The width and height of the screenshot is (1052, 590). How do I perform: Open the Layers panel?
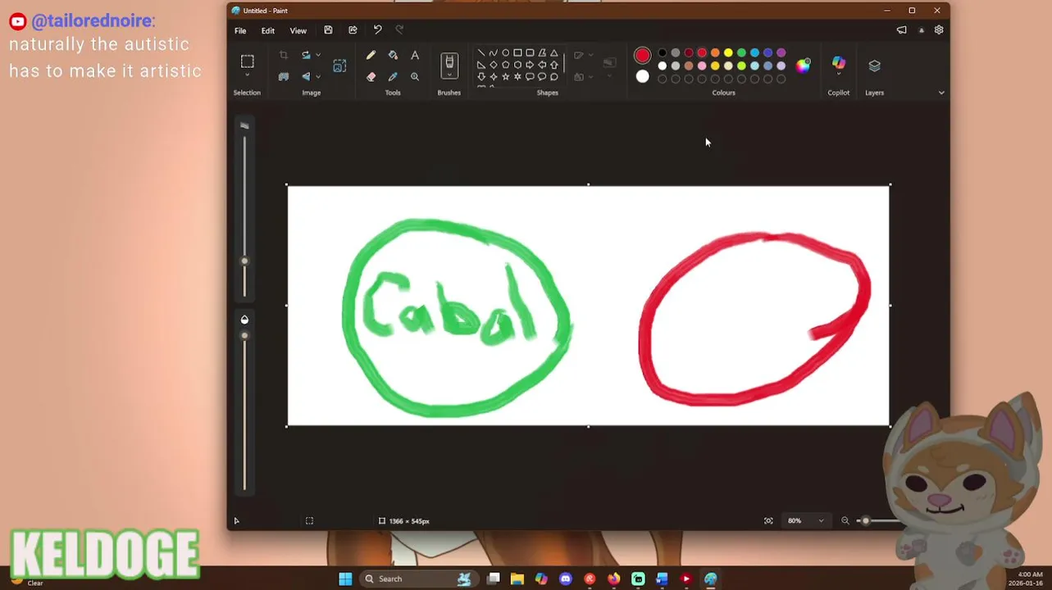tap(874, 66)
